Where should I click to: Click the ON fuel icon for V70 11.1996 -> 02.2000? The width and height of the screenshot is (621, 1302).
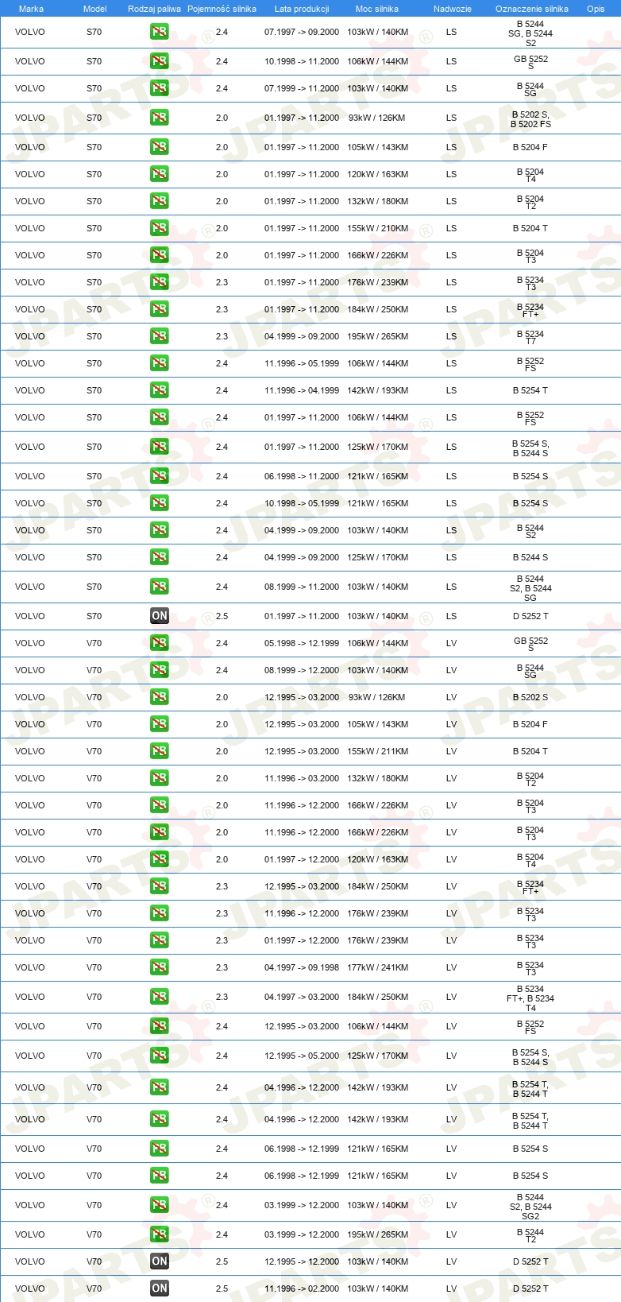coord(160,1288)
